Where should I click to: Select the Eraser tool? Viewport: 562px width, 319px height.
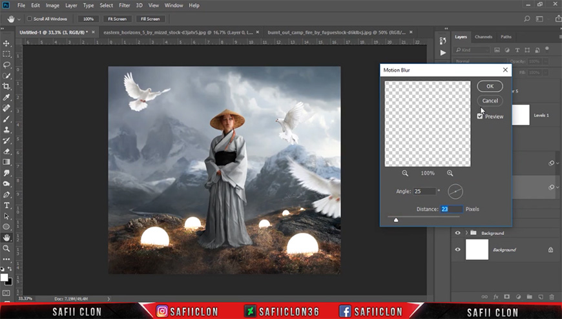click(x=6, y=151)
